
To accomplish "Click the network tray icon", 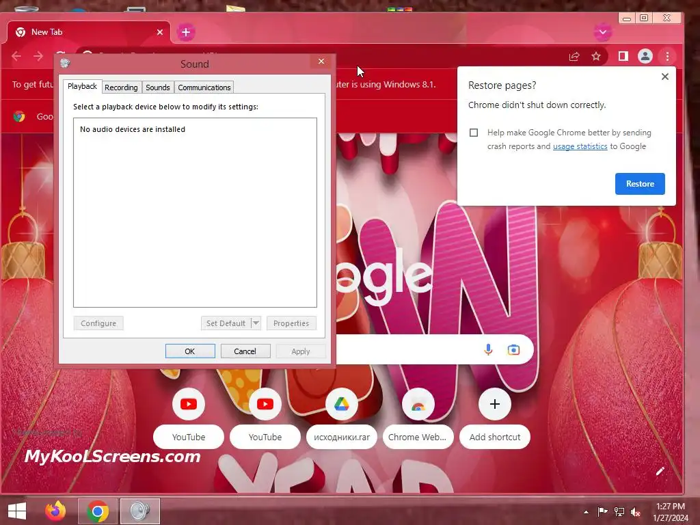I will 619,512.
